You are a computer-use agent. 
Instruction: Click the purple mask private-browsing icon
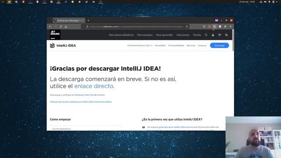216,21
